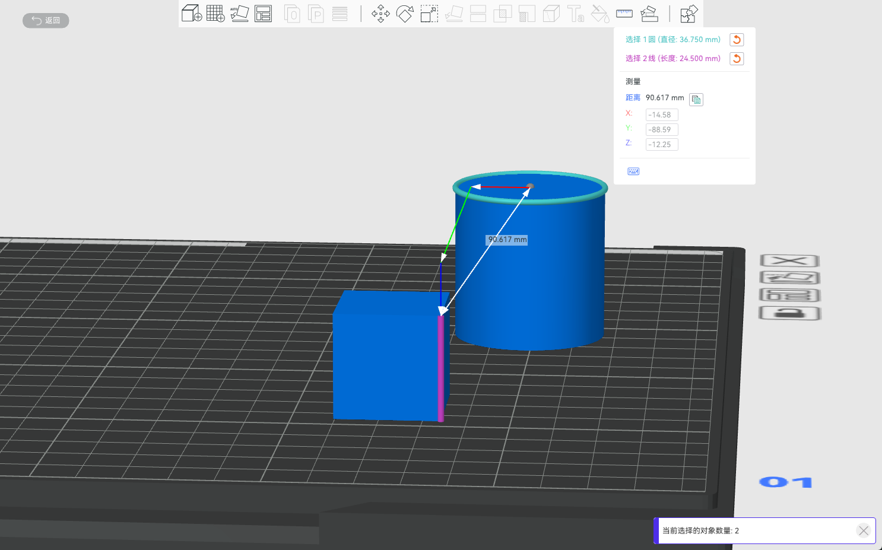Select the Scale tool
The width and height of the screenshot is (882, 550).
coord(429,14)
